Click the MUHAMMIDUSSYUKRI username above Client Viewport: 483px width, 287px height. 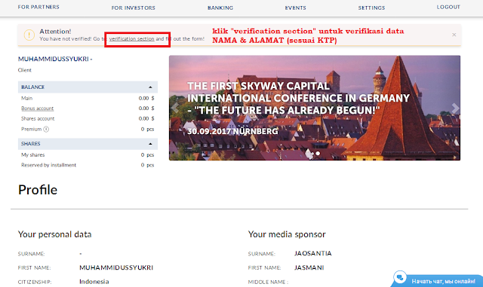point(55,59)
